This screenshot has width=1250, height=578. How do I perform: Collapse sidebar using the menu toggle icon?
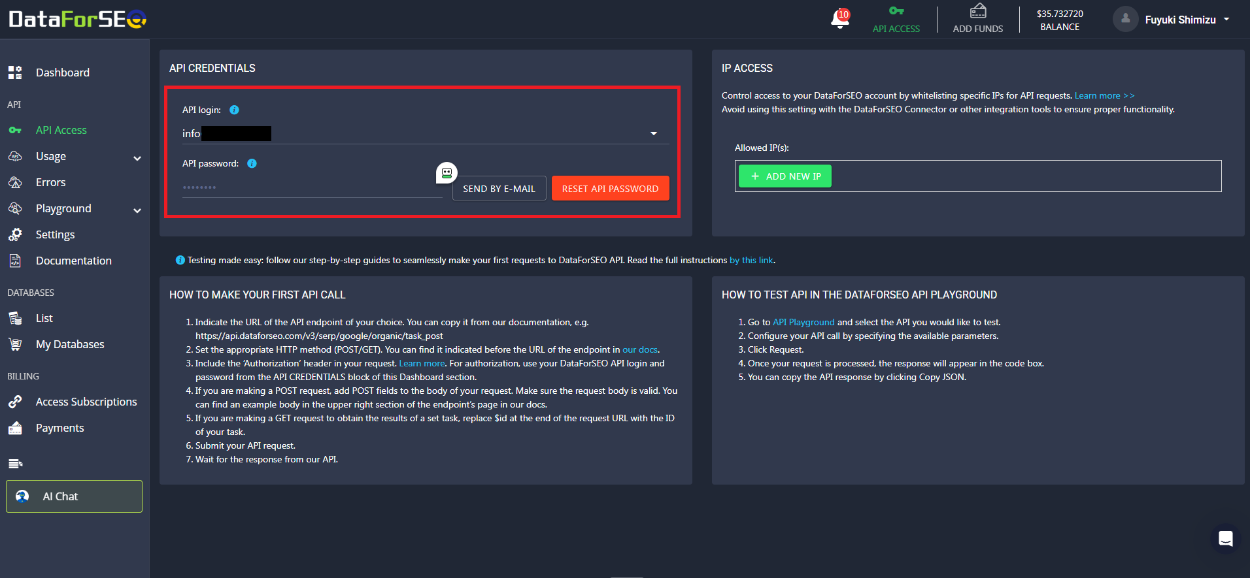click(x=15, y=464)
